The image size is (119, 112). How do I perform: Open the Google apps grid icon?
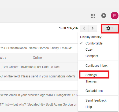[x=93, y=16]
